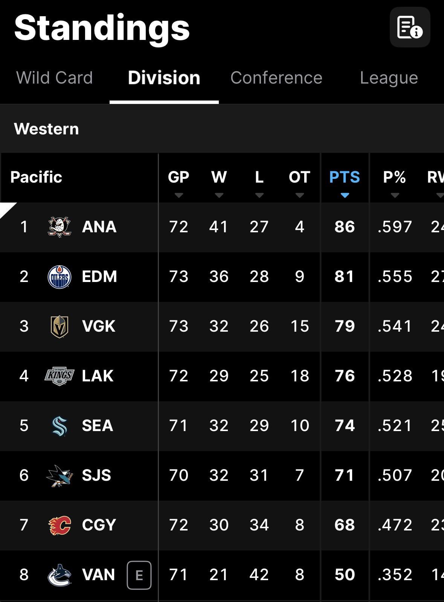Tap the Anaheim Ducks team logo
Image resolution: width=444 pixels, height=602 pixels.
tap(60, 227)
